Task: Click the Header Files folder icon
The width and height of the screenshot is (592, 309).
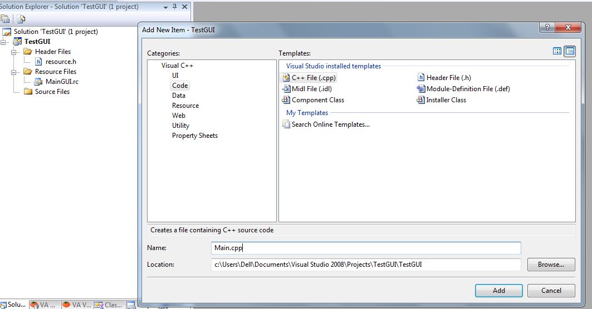Action: (28, 51)
